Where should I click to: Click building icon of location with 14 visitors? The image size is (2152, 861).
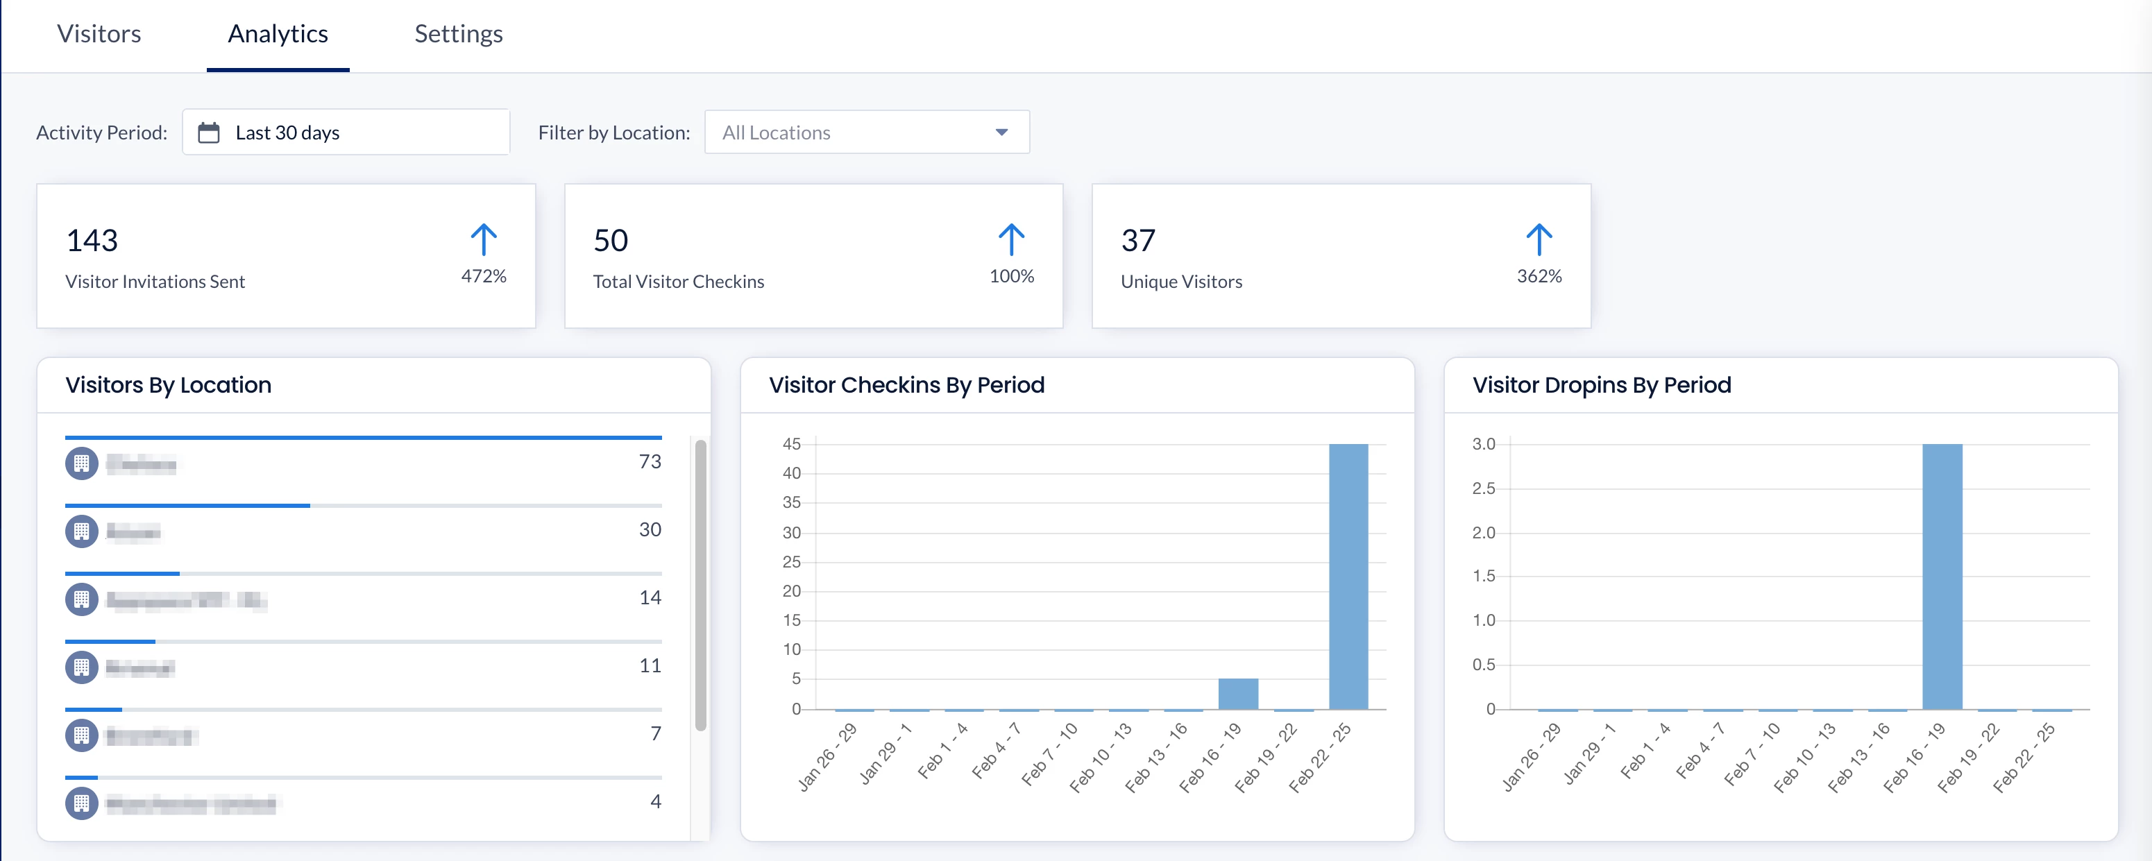81,599
